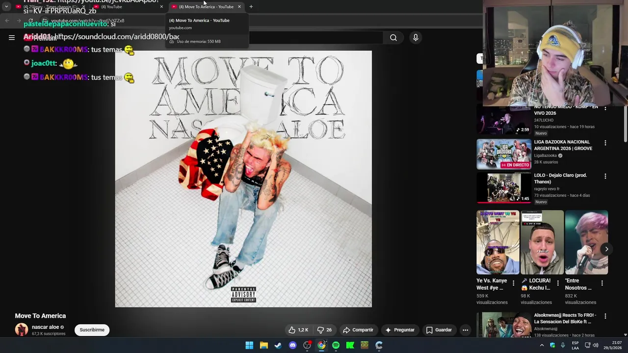This screenshot has width=628, height=353.
Task: Open the Windows Start menu
Action: 249,345
